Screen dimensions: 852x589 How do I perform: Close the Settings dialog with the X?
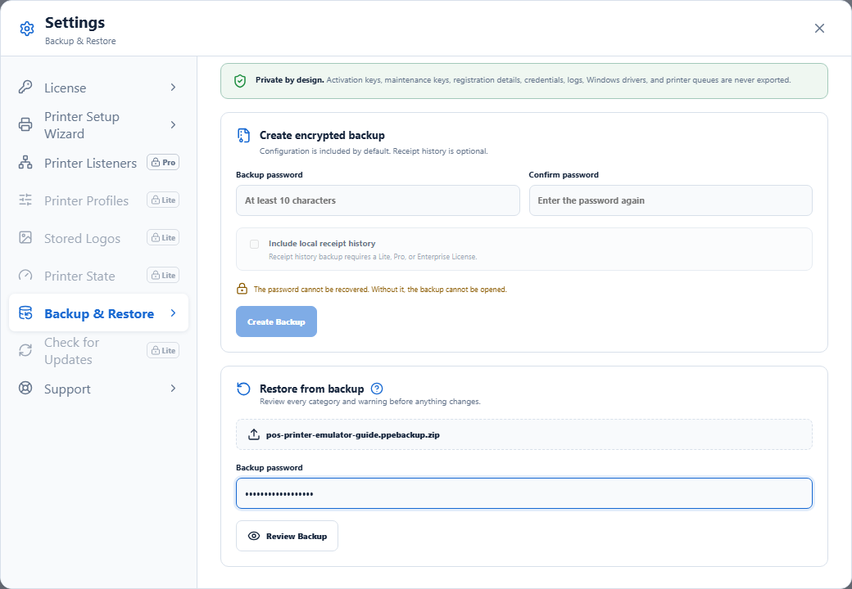tap(819, 28)
